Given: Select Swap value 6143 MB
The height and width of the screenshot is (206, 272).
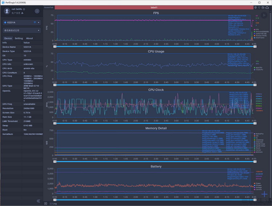Looking at the screenshot, I should click(x=28, y=125).
